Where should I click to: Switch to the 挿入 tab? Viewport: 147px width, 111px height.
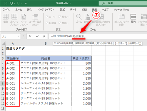pyautogui.click(x=30, y=10)
